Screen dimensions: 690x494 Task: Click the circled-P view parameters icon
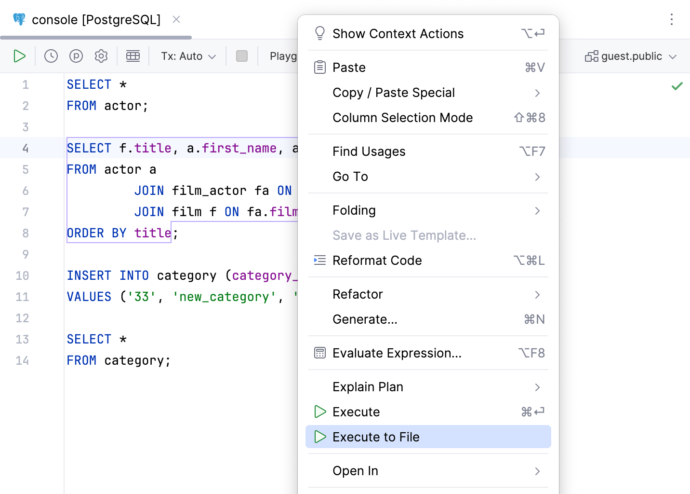click(x=76, y=56)
